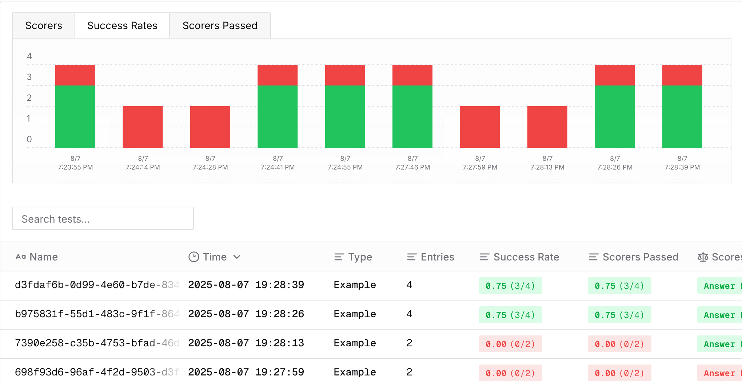Click the red Answer badge for 698f93d6
742x386 pixels.
pos(719,373)
